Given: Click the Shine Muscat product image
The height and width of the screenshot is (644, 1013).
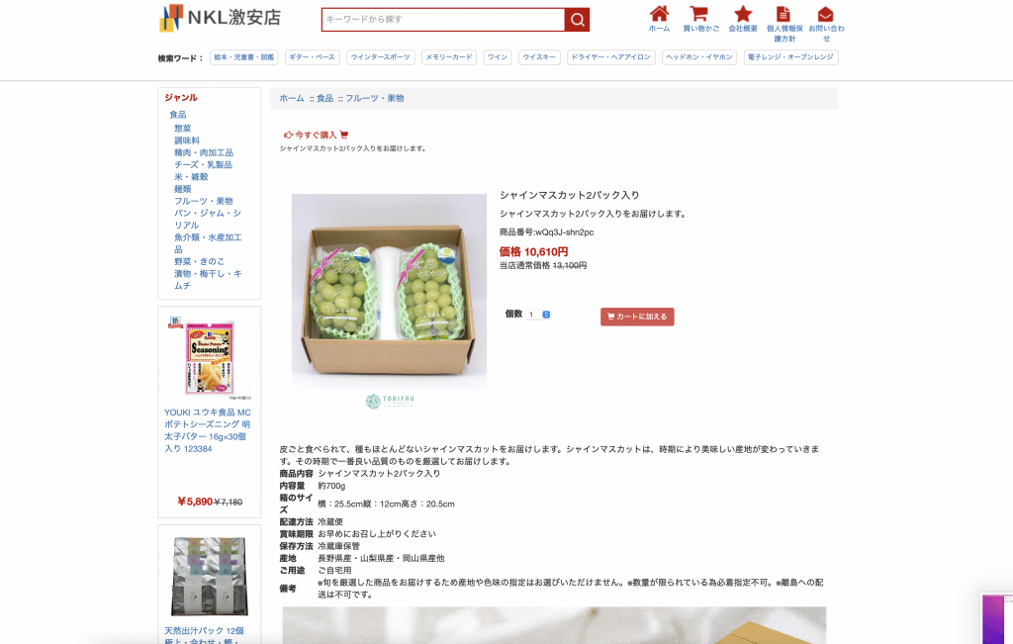Looking at the screenshot, I should (x=389, y=291).
